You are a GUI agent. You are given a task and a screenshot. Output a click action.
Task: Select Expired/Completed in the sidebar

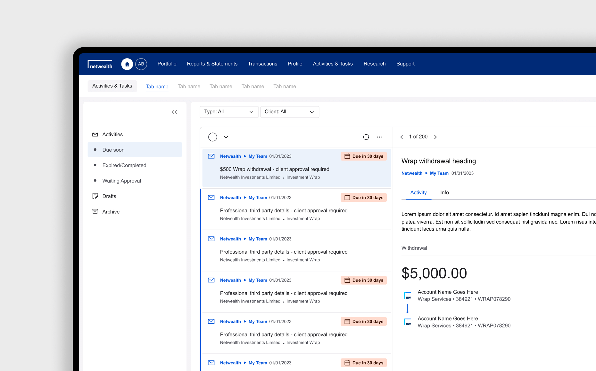[124, 165]
